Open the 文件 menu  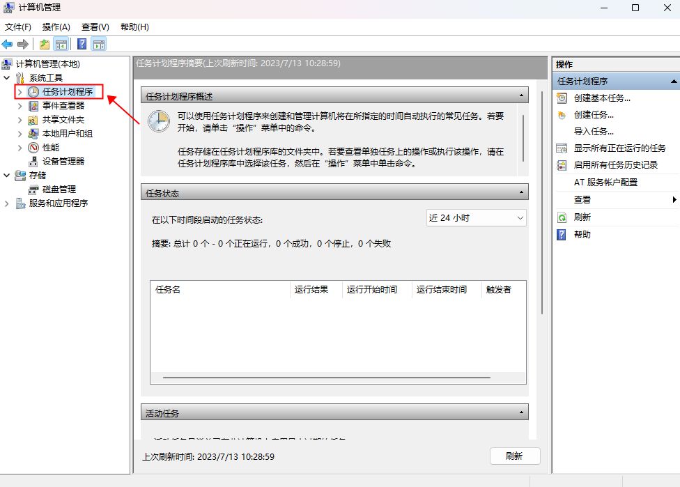click(19, 26)
